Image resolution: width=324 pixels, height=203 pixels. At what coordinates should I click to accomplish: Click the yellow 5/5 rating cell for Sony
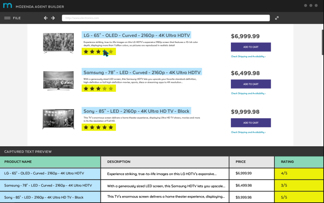(299, 197)
